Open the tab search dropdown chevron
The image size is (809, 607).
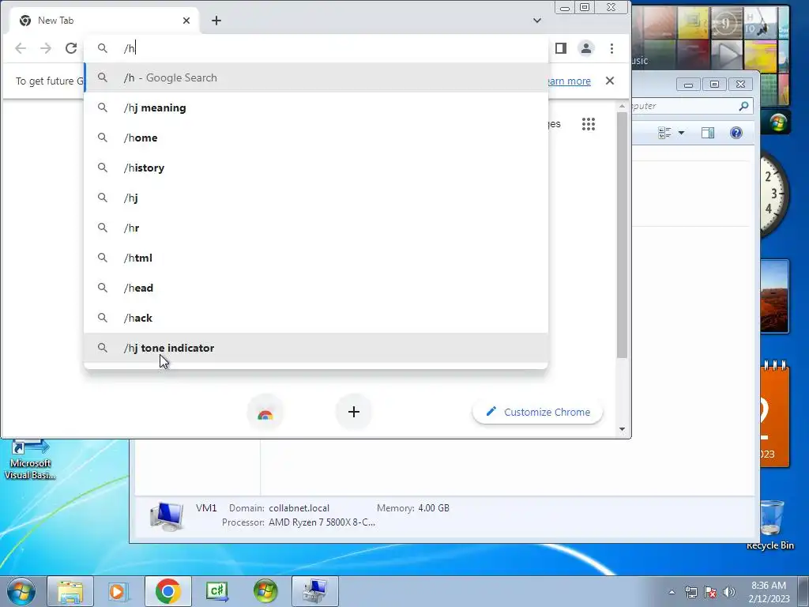coord(537,21)
